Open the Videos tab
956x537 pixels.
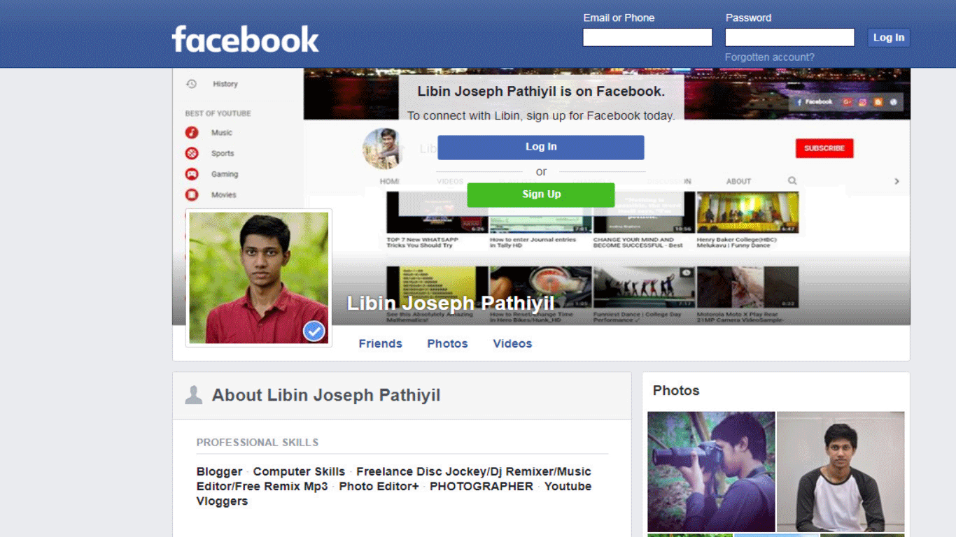pyautogui.click(x=512, y=343)
